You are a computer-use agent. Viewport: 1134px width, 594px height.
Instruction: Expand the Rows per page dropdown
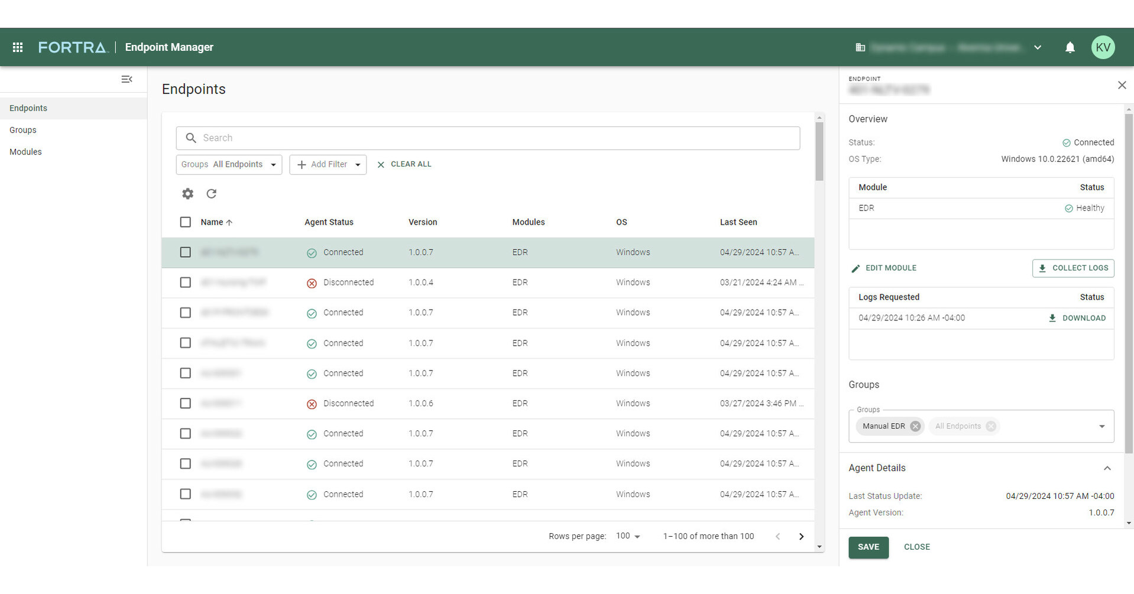[x=628, y=536]
